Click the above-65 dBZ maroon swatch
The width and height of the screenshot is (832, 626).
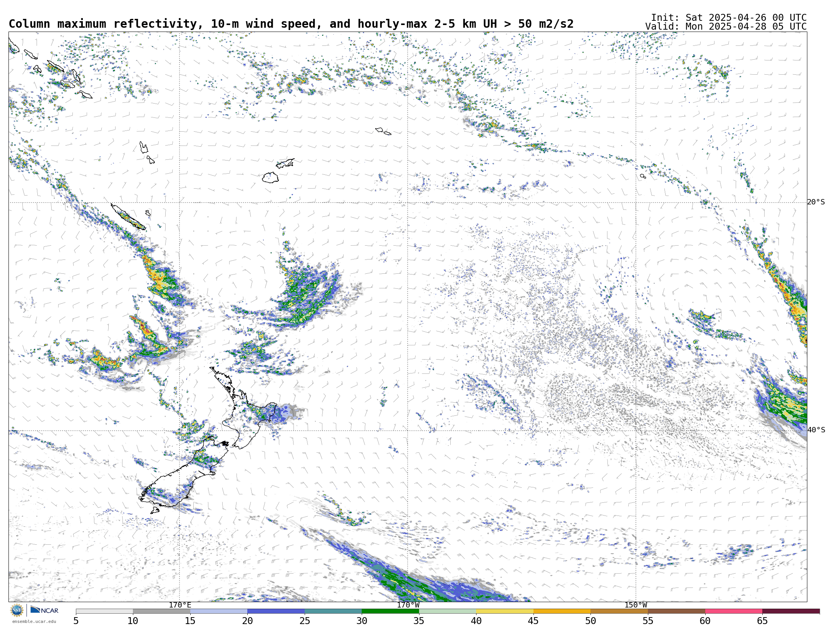791,611
